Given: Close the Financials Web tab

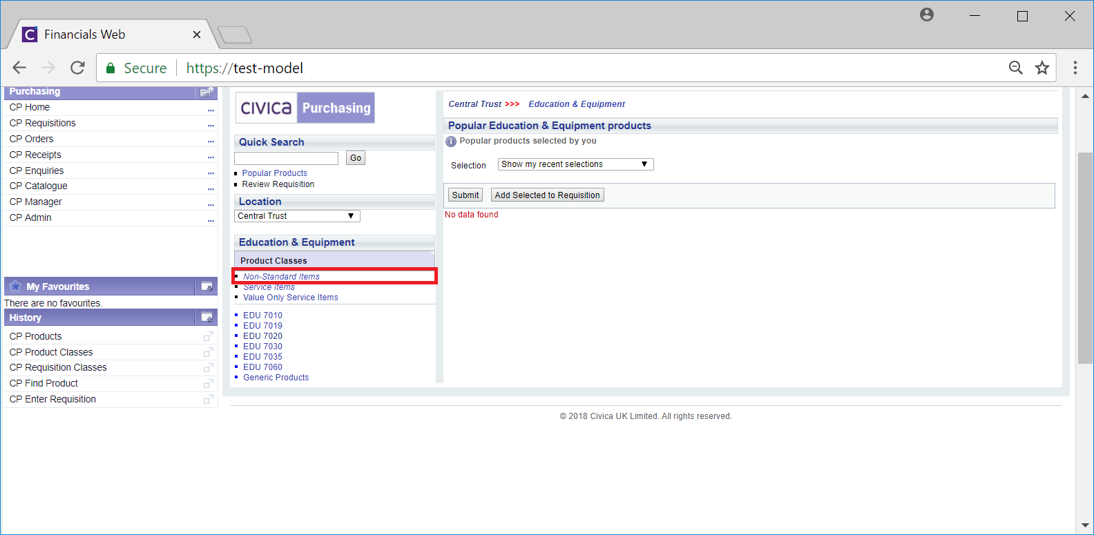Looking at the screenshot, I should click(197, 35).
